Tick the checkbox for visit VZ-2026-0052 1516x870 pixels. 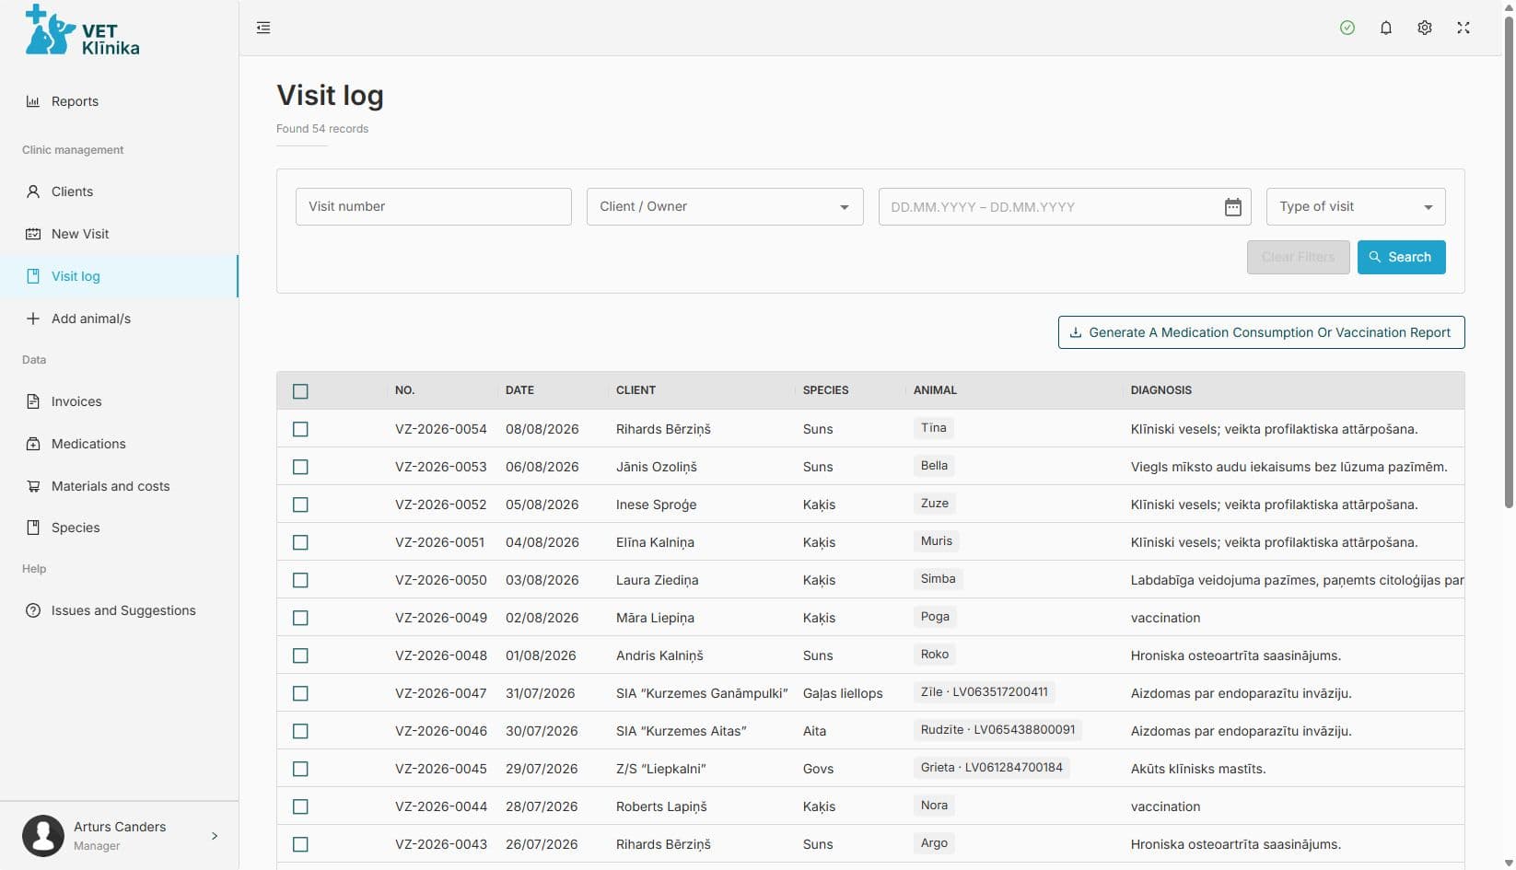click(x=300, y=505)
